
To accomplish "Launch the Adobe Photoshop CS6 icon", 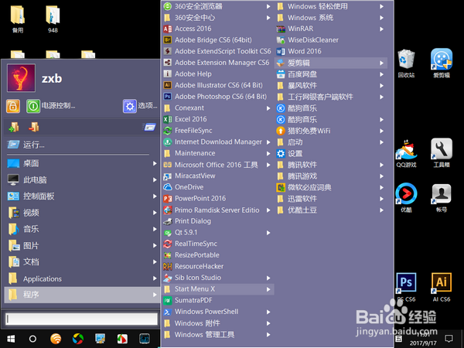I will [168, 97].
